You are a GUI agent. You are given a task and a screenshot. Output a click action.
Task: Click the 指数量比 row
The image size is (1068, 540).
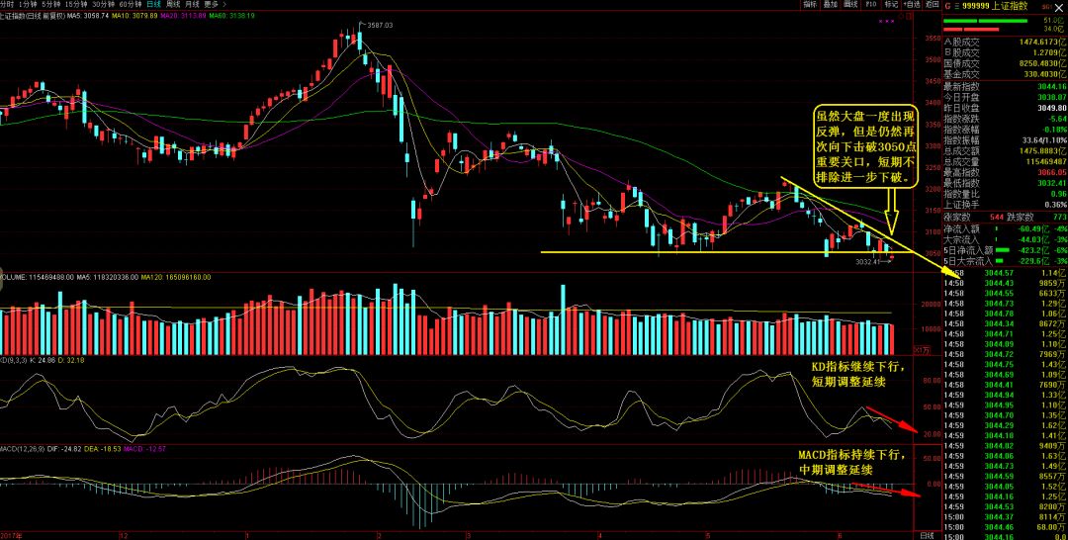[1005, 194]
